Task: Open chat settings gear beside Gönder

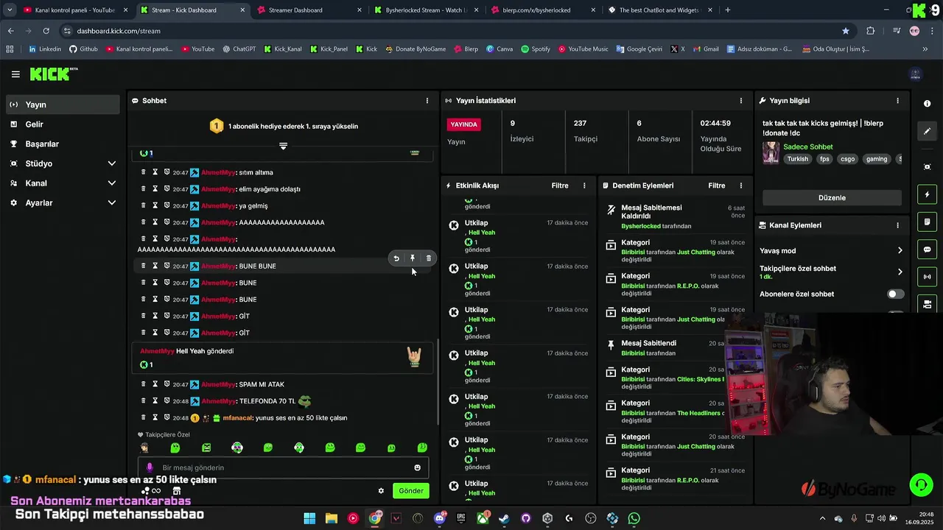Action: pyautogui.click(x=381, y=491)
